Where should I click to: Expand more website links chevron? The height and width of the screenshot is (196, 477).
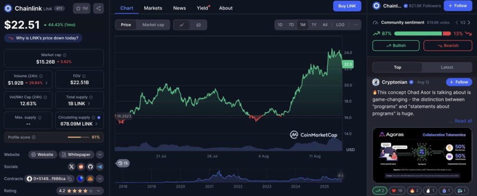100,155
